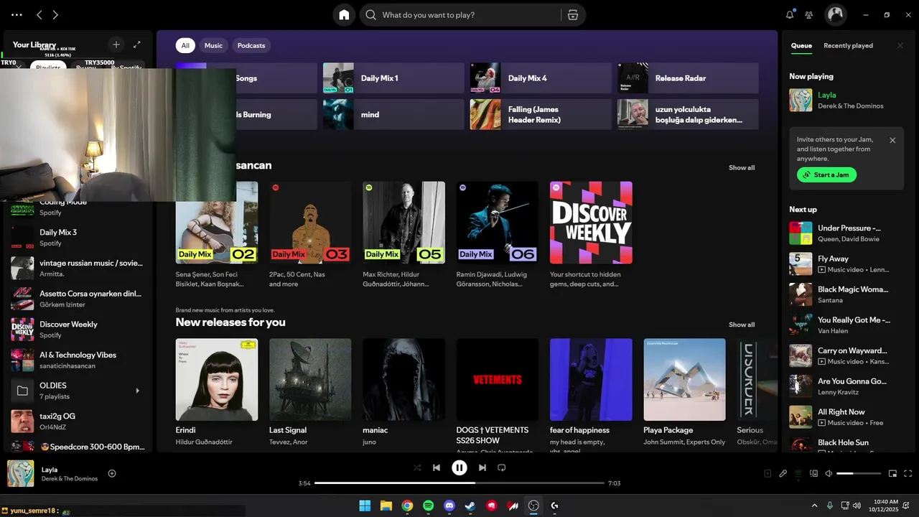
Task: Skip to the previous track
Action: click(x=437, y=467)
